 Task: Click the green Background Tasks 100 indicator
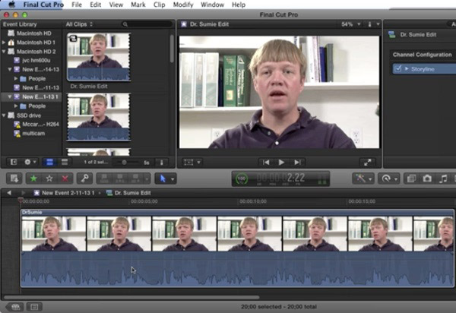242,179
